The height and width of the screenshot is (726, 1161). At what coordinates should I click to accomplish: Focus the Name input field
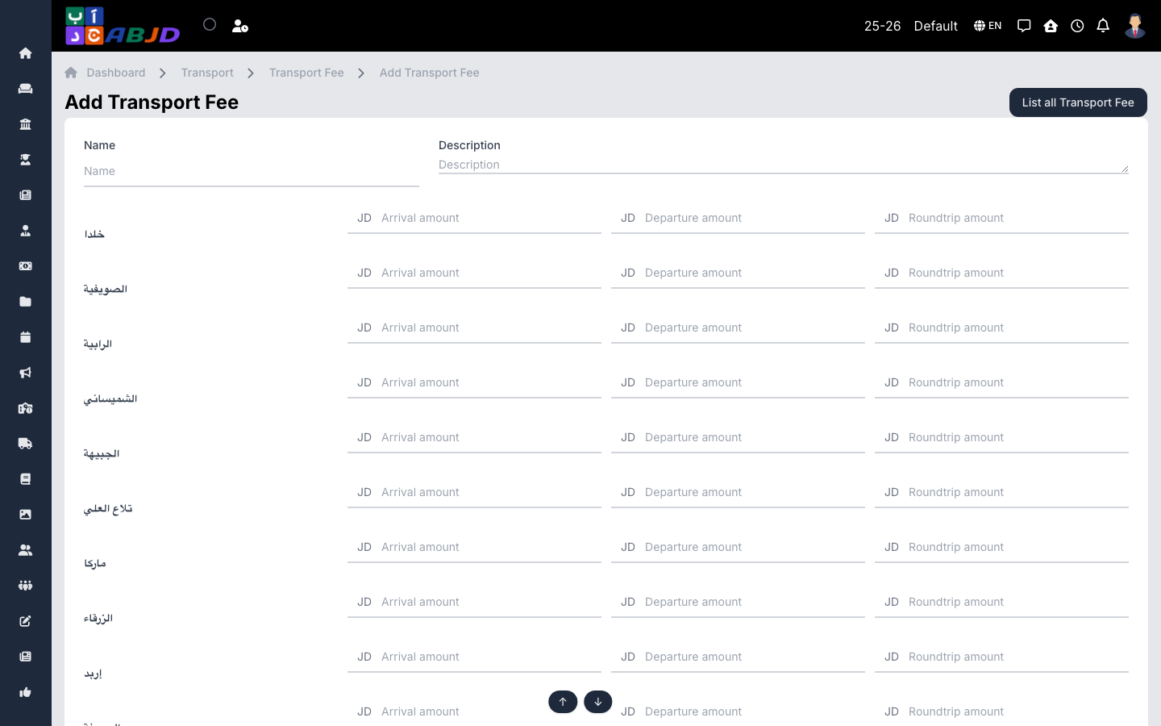pyautogui.click(x=252, y=171)
